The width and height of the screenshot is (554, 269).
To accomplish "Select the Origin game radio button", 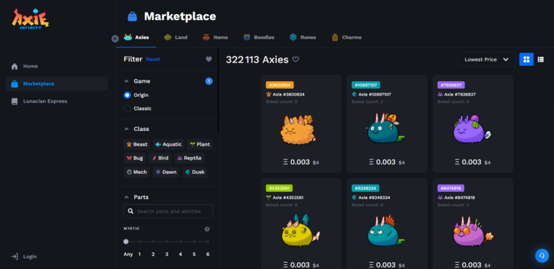I will pos(127,95).
